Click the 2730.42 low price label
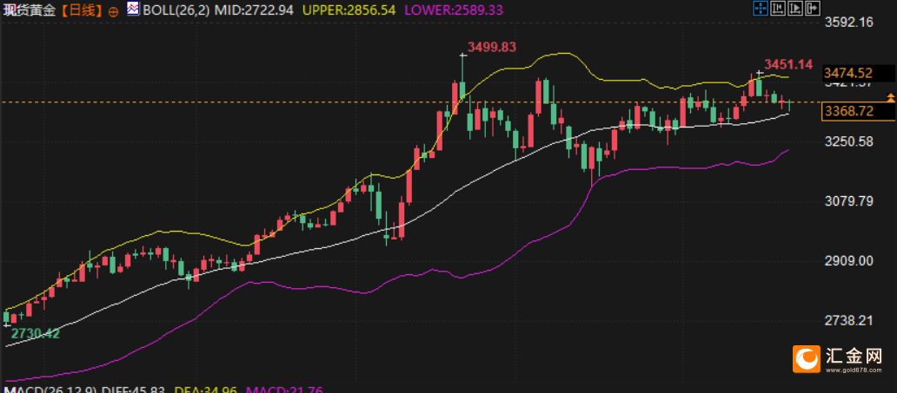Screen dimensions: 897x393 coord(36,333)
